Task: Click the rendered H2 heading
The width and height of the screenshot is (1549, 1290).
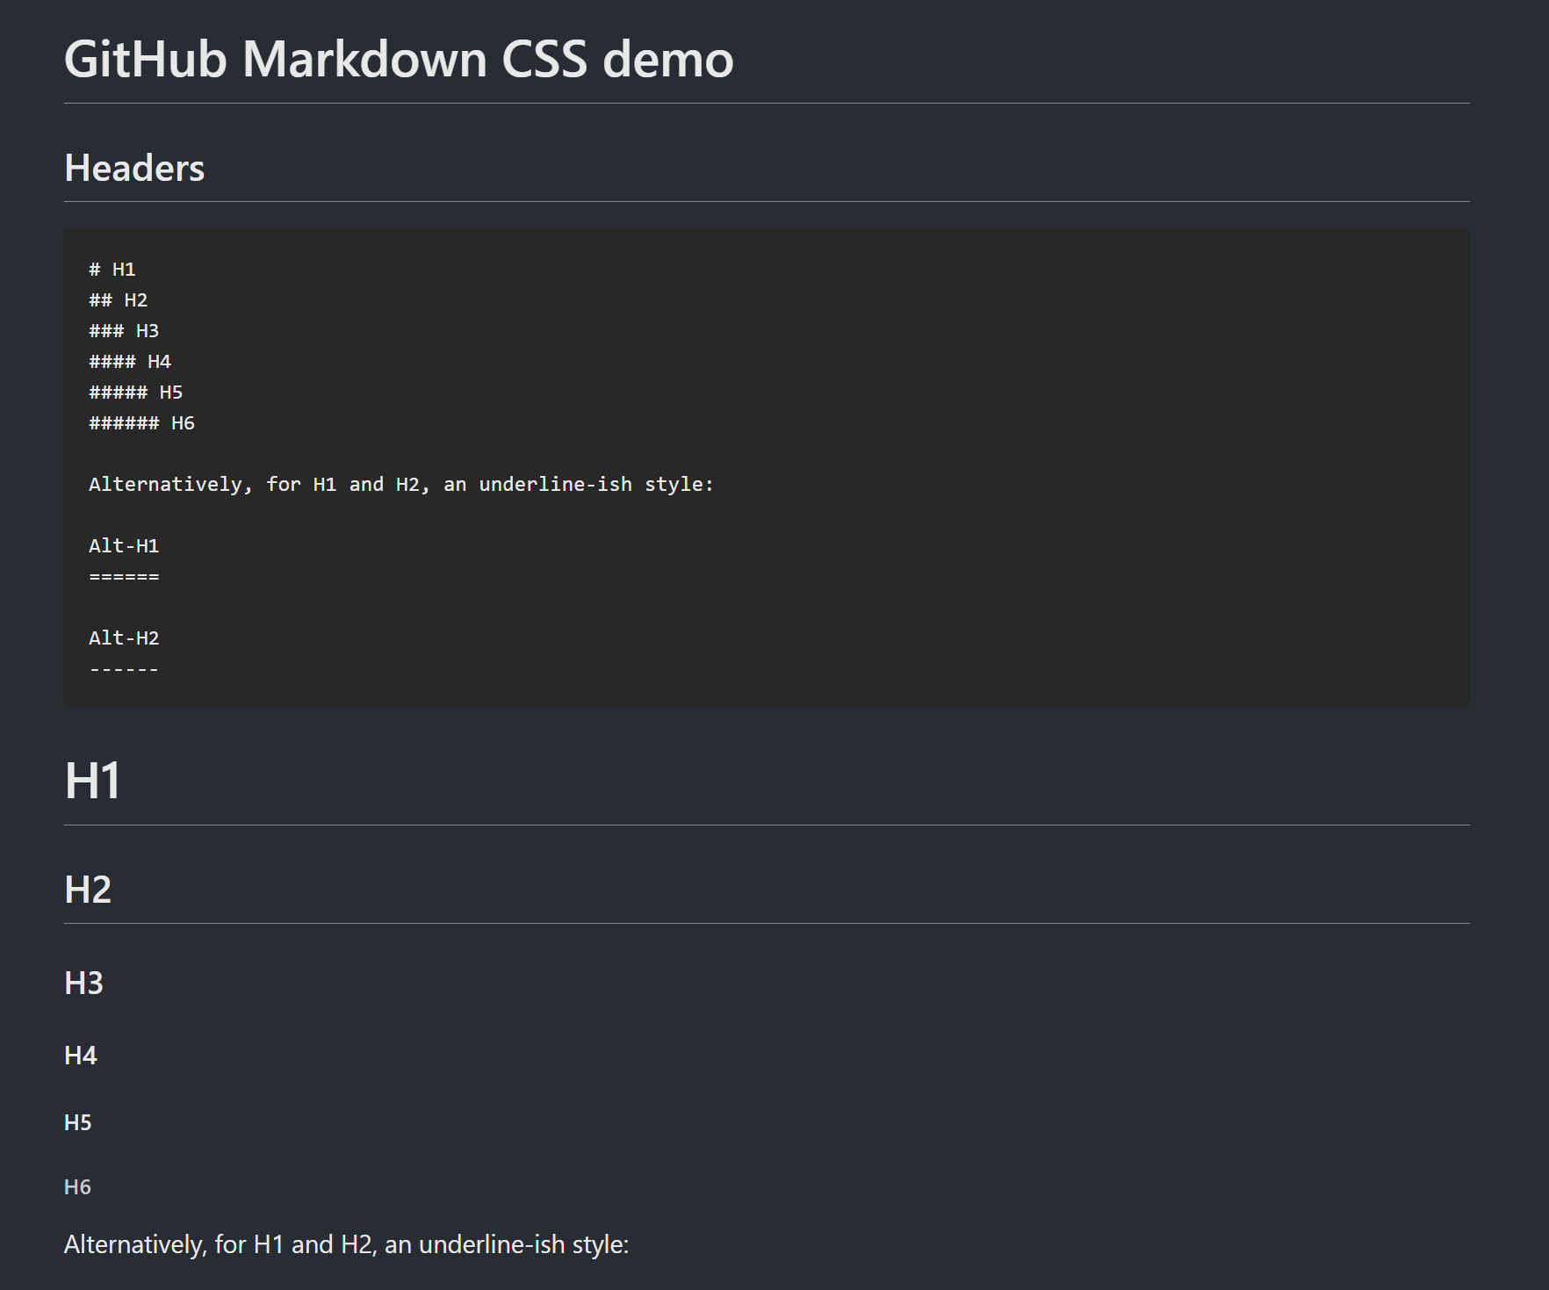Action: coord(88,890)
